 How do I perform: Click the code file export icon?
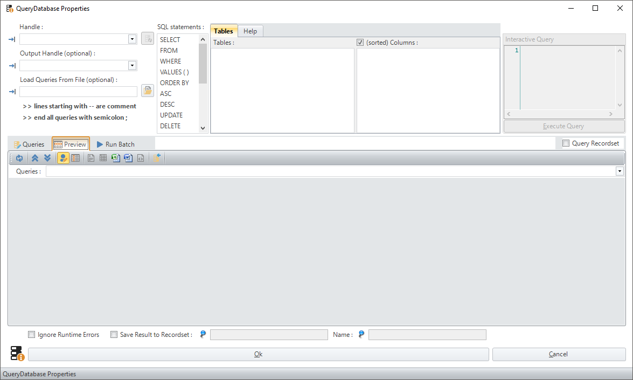pyautogui.click(x=140, y=158)
